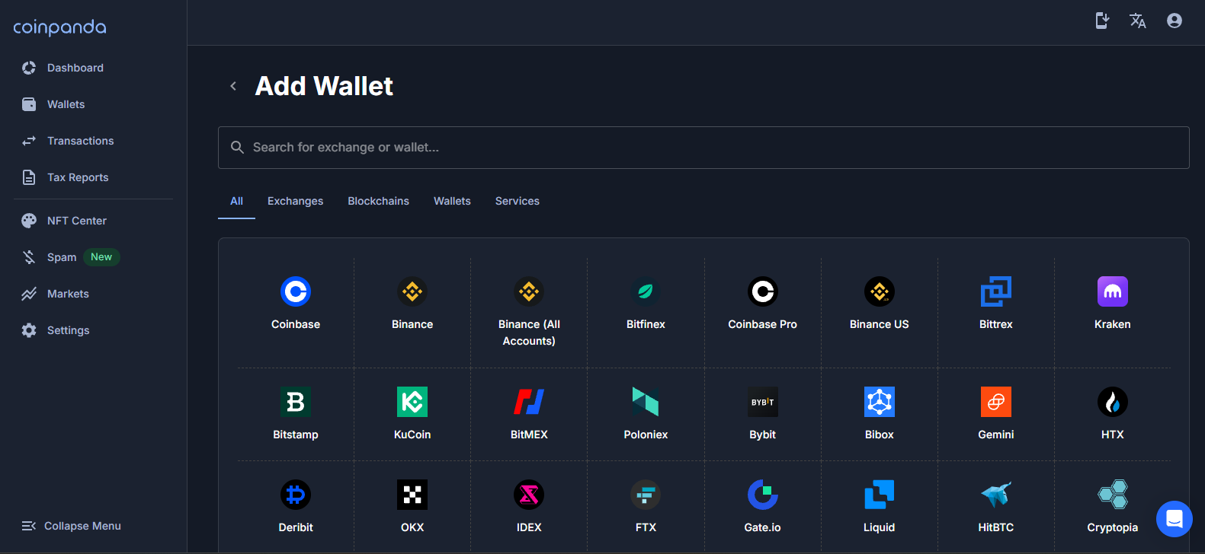Image resolution: width=1205 pixels, height=554 pixels.
Task: Open the BitMEX exchange icon
Action: click(529, 402)
